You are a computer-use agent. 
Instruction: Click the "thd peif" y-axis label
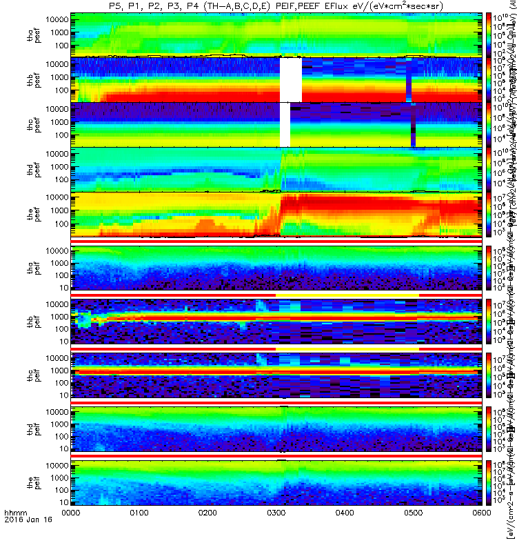34,429
